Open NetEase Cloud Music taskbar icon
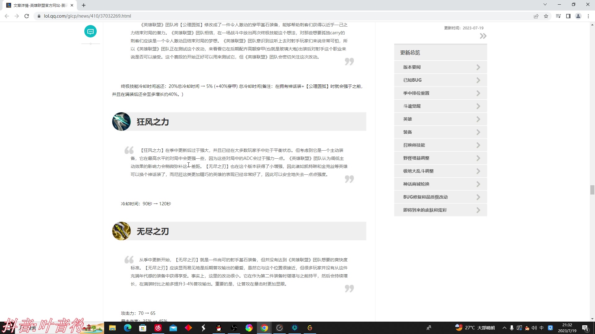The image size is (595, 334). [x=158, y=328]
